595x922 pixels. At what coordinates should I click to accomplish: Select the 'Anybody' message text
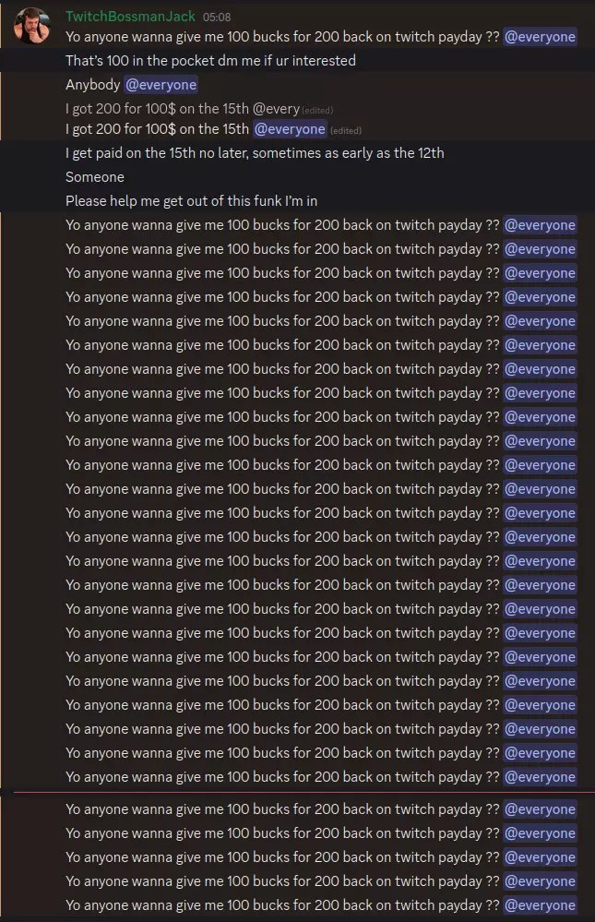tap(93, 85)
